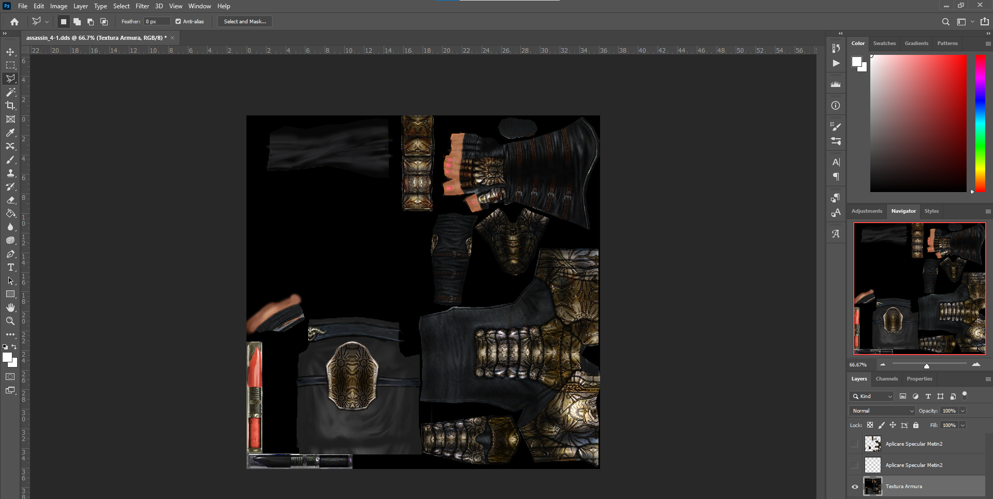Open the Actions play icon panel
This screenshot has width=993, height=499.
tap(836, 63)
